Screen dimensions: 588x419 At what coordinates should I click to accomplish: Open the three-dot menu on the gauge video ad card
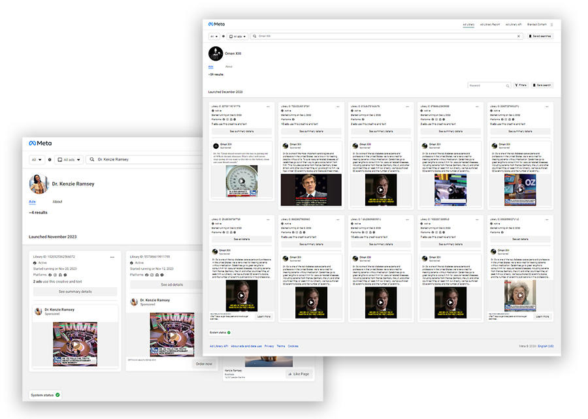pyautogui.click(x=268, y=107)
